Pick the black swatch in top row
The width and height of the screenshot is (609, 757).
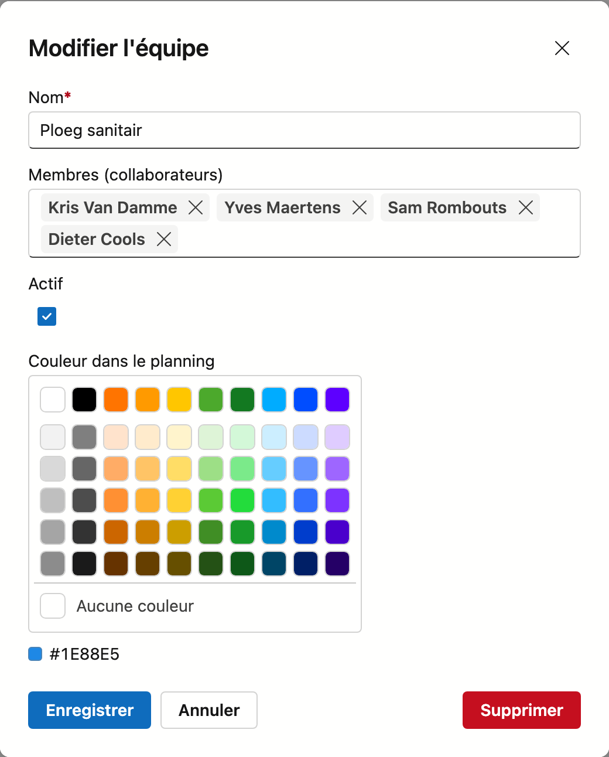[x=84, y=400]
